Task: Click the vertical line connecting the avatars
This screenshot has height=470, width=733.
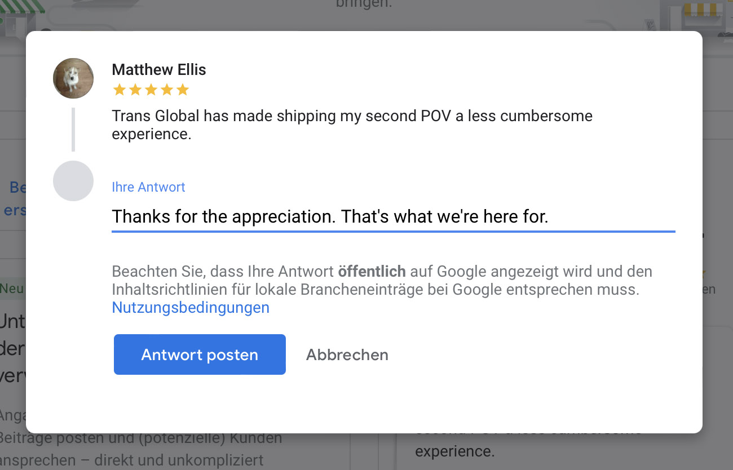Action: point(73,129)
